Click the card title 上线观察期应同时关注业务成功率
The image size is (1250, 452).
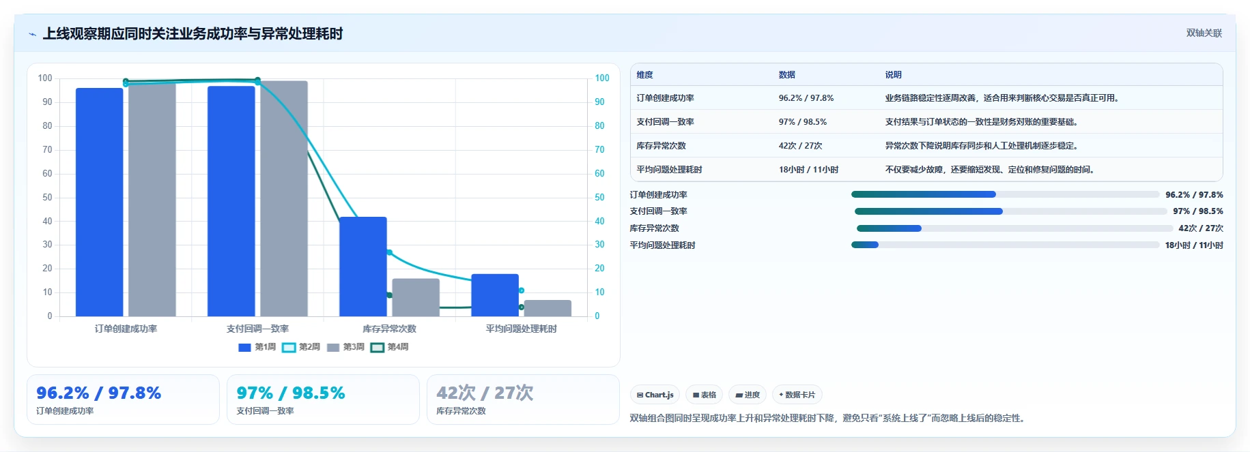(x=193, y=34)
